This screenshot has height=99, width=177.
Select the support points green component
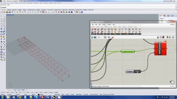click(128, 51)
